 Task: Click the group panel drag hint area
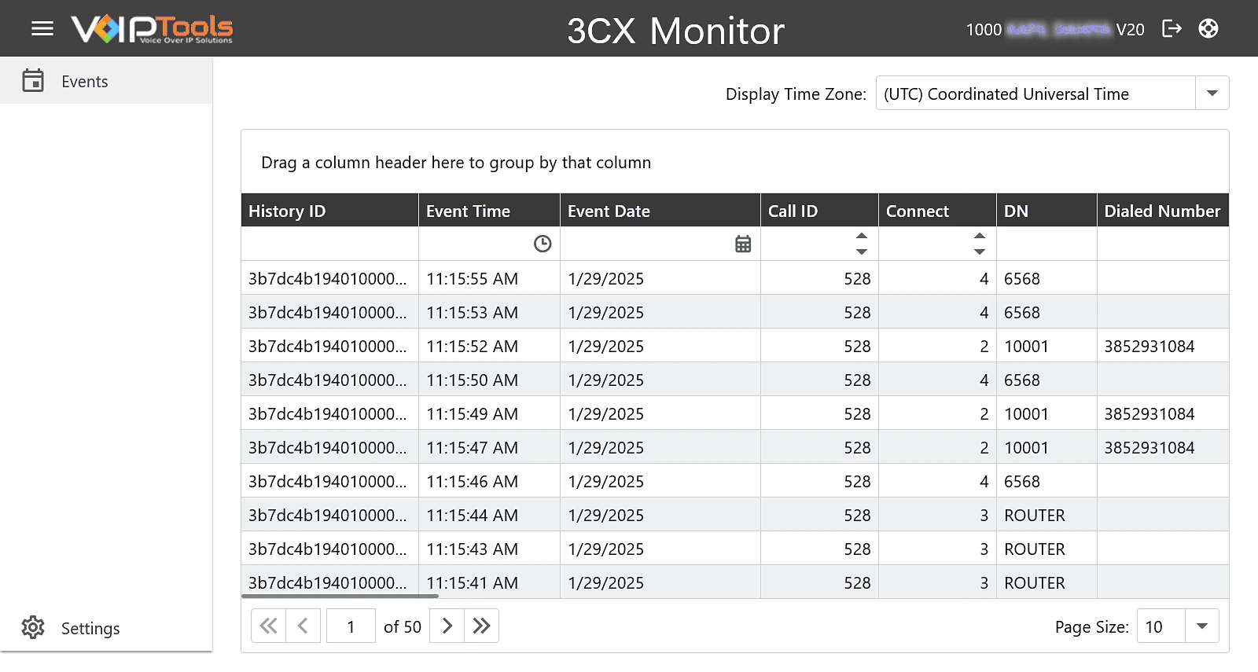pyautogui.click(x=735, y=162)
